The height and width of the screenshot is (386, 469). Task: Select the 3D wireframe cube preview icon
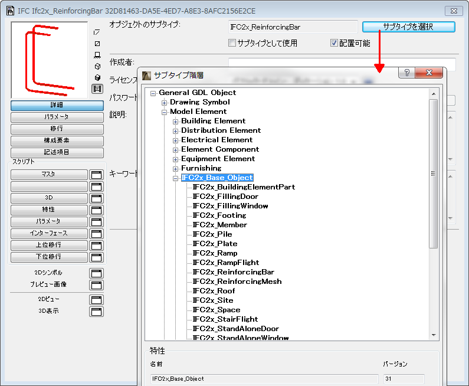(x=97, y=66)
